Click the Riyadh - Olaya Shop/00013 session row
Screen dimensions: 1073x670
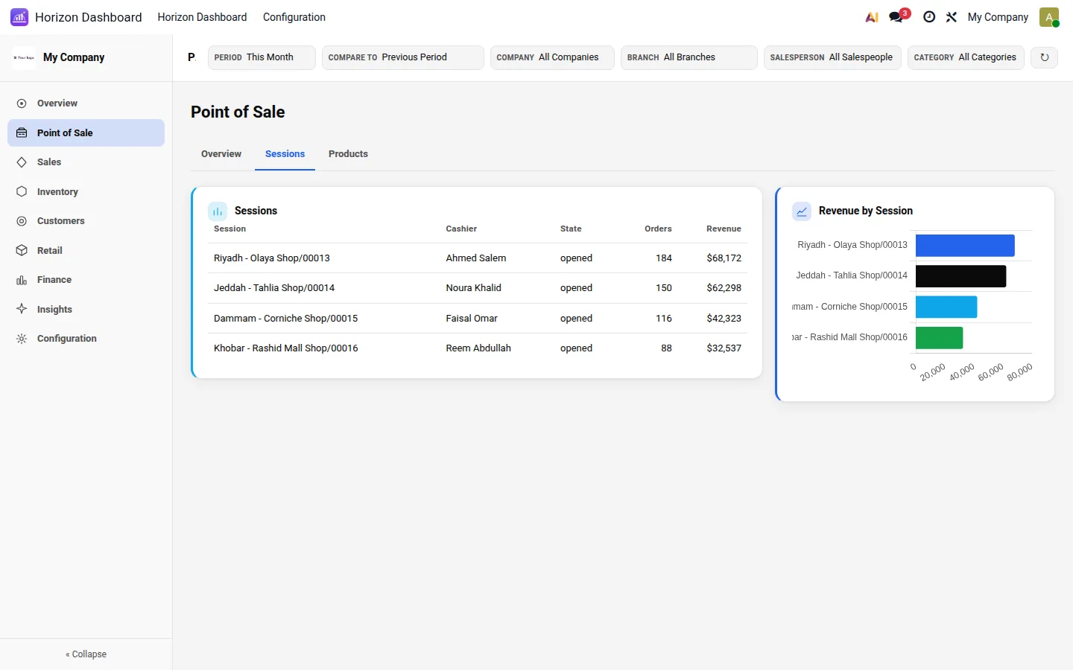477,258
